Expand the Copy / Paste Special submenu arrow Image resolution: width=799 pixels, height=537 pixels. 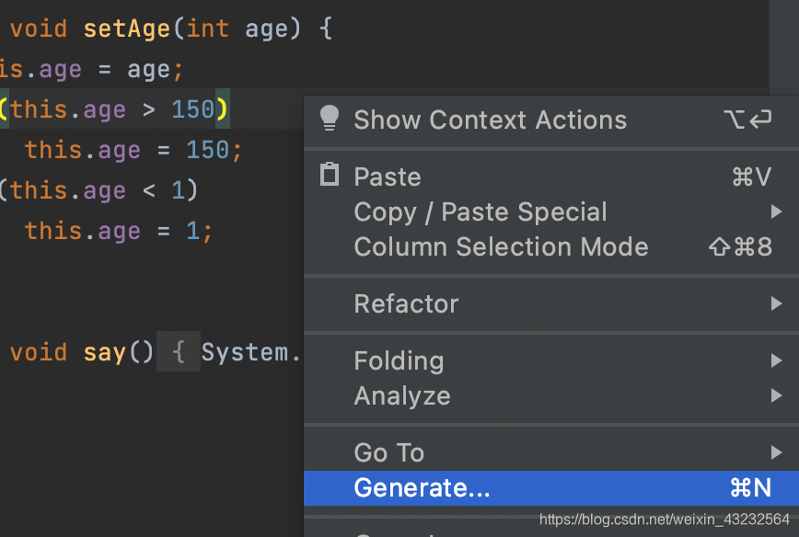[776, 212]
